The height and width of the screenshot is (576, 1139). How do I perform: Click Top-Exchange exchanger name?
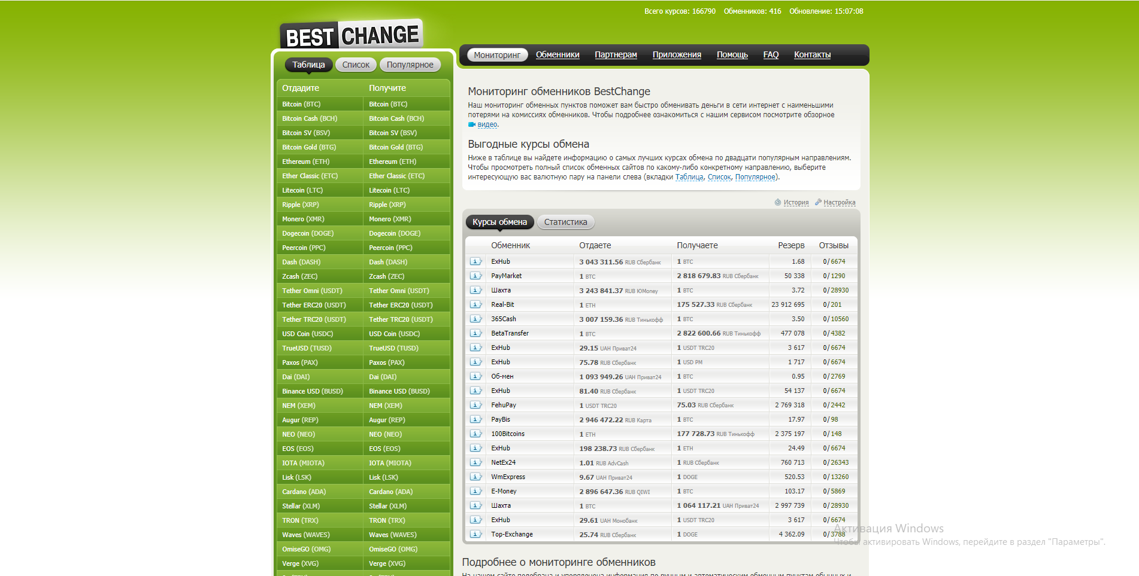[512, 534]
